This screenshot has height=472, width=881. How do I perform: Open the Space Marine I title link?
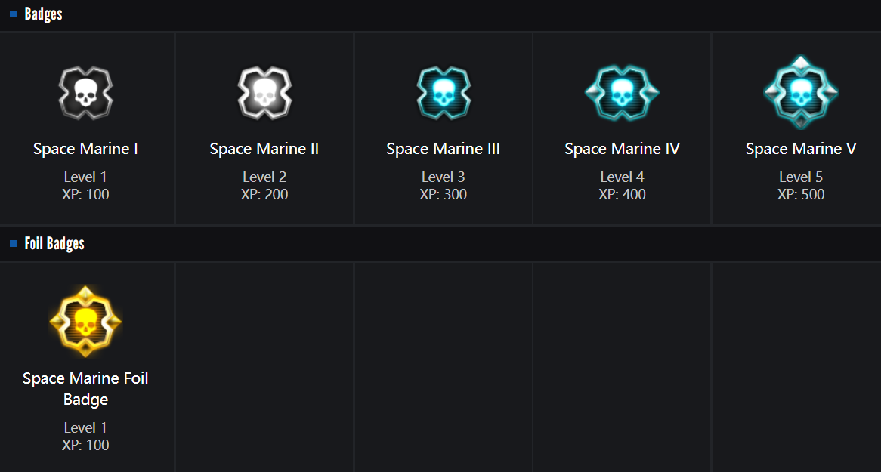click(x=85, y=149)
